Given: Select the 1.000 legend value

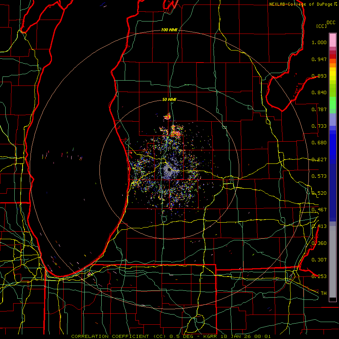Looking at the screenshot, I should [319, 42].
